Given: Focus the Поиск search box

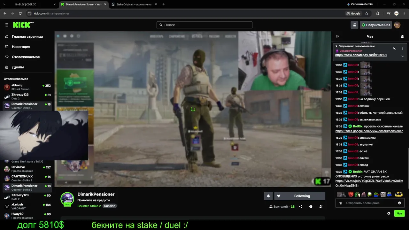Looking at the screenshot, I should point(204,25).
